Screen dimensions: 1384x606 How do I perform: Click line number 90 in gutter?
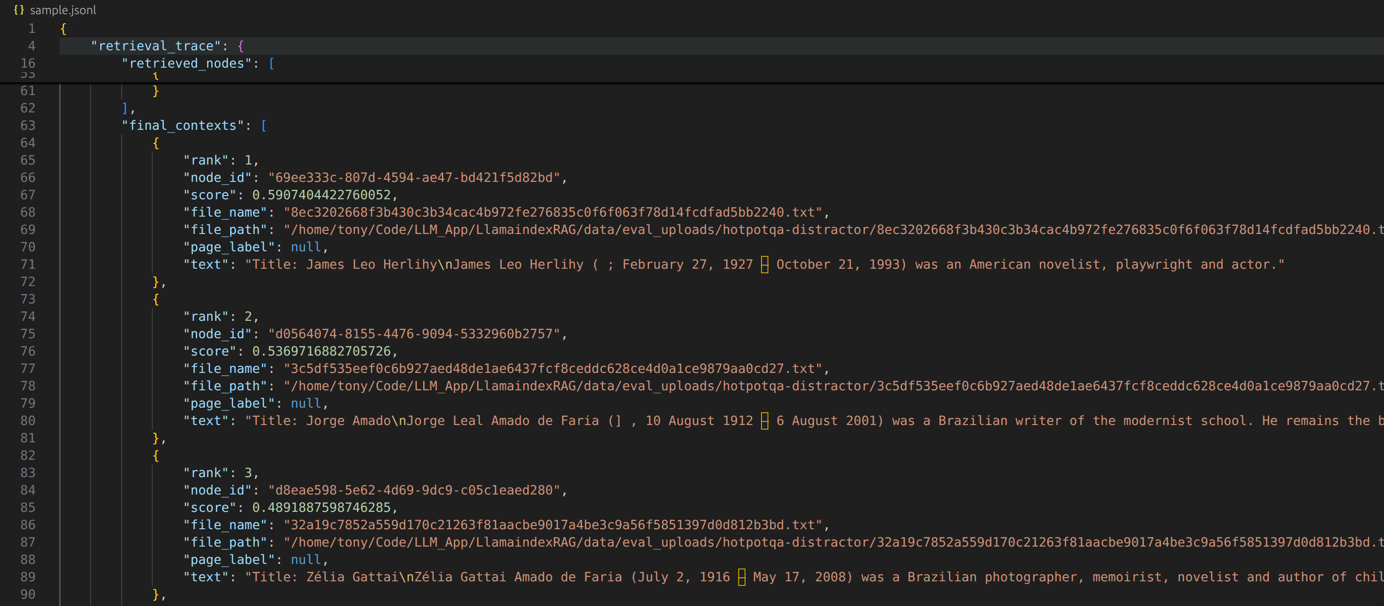point(28,594)
